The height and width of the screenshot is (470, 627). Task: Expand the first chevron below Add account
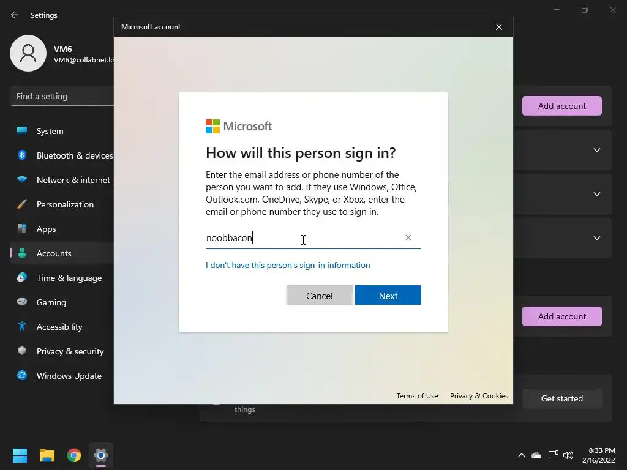pos(596,150)
